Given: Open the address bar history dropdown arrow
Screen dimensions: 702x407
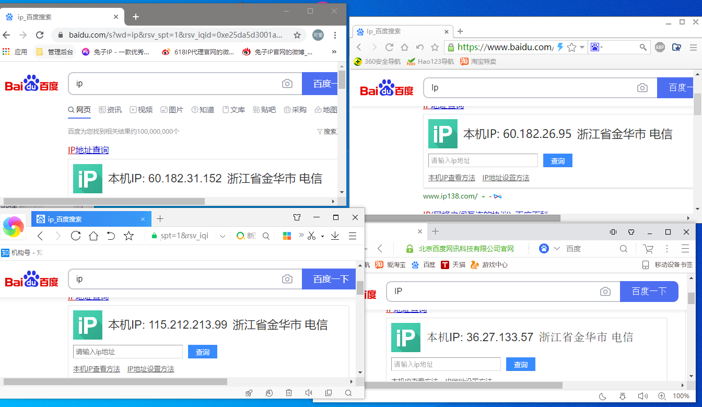Looking at the screenshot, I should click(x=222, y=236).
